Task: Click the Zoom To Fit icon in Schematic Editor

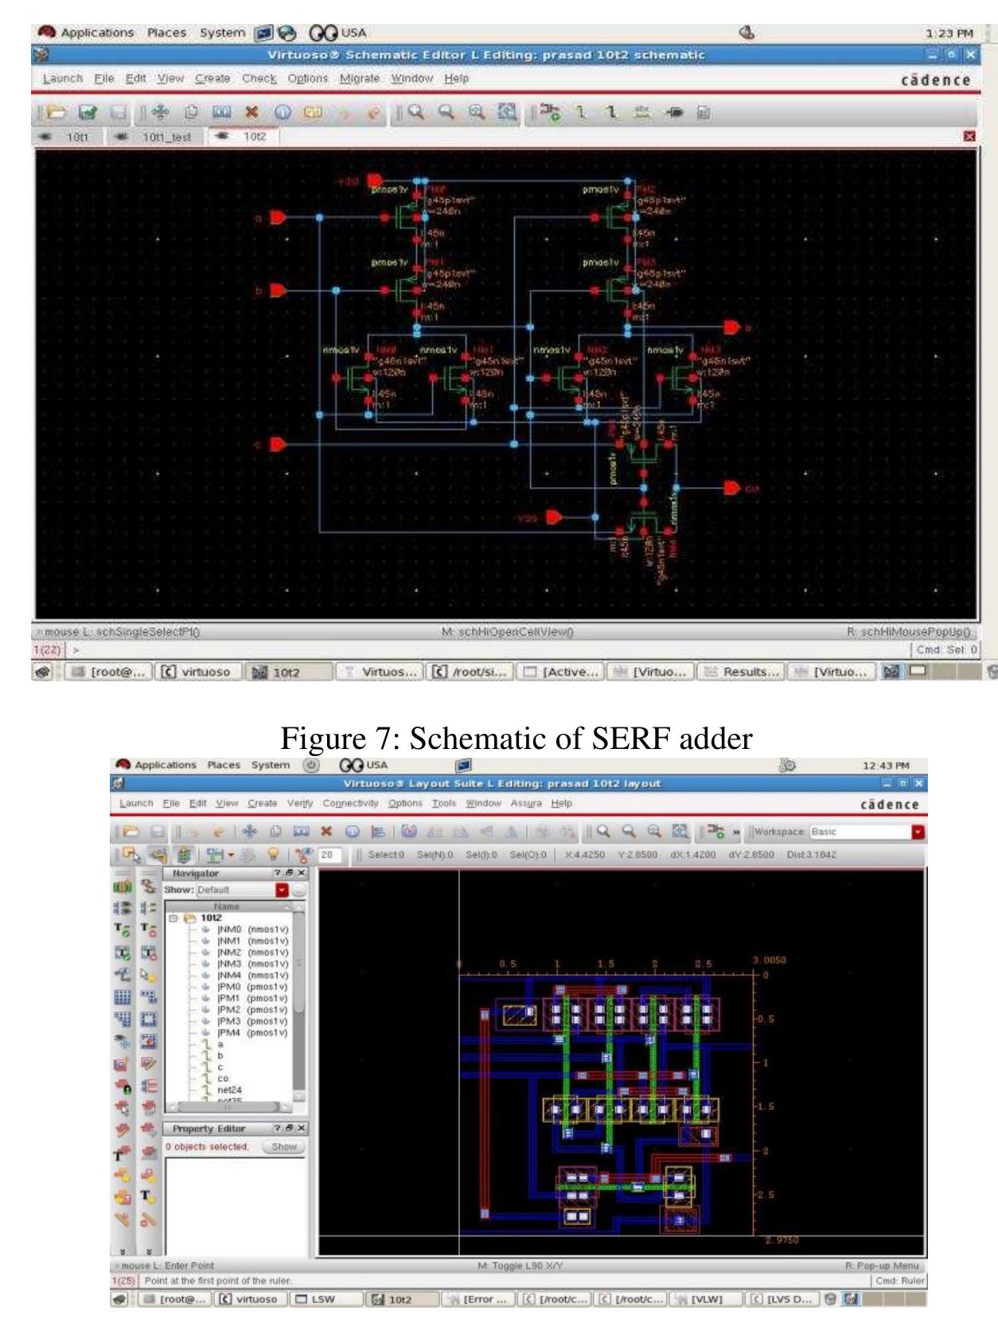Action: 507,113
